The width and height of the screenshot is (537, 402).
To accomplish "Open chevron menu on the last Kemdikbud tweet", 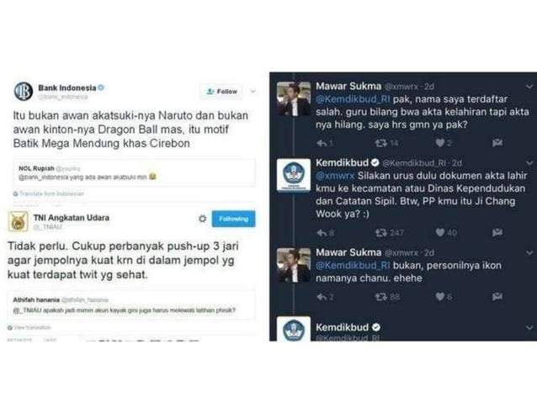I will [529, 328].
